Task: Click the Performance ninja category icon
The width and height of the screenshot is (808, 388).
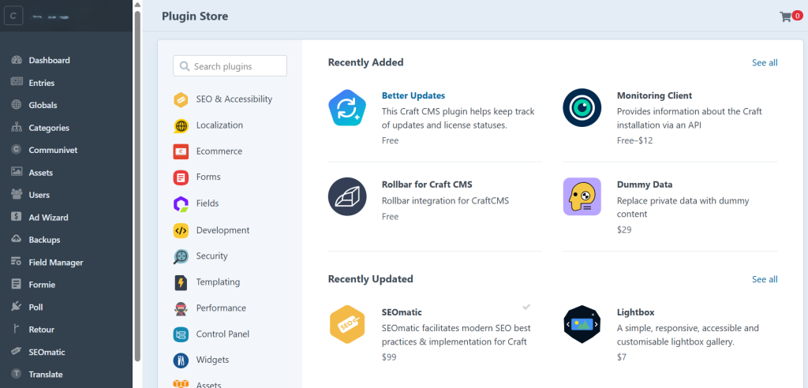Action: click(x=181, y=308)
